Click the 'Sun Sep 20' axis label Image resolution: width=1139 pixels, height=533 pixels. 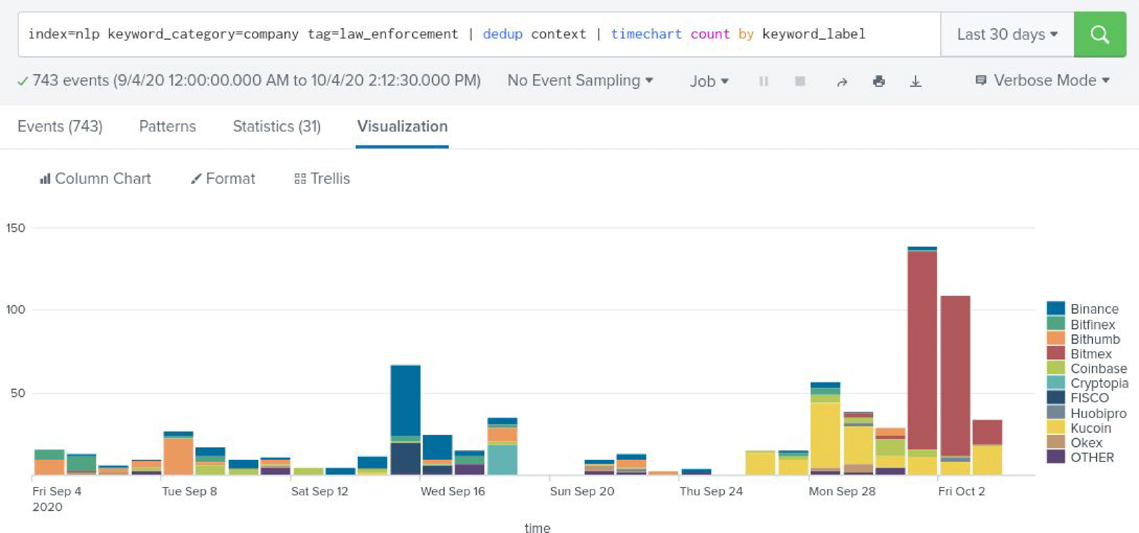pyautogui.click(x=582, y=491)
